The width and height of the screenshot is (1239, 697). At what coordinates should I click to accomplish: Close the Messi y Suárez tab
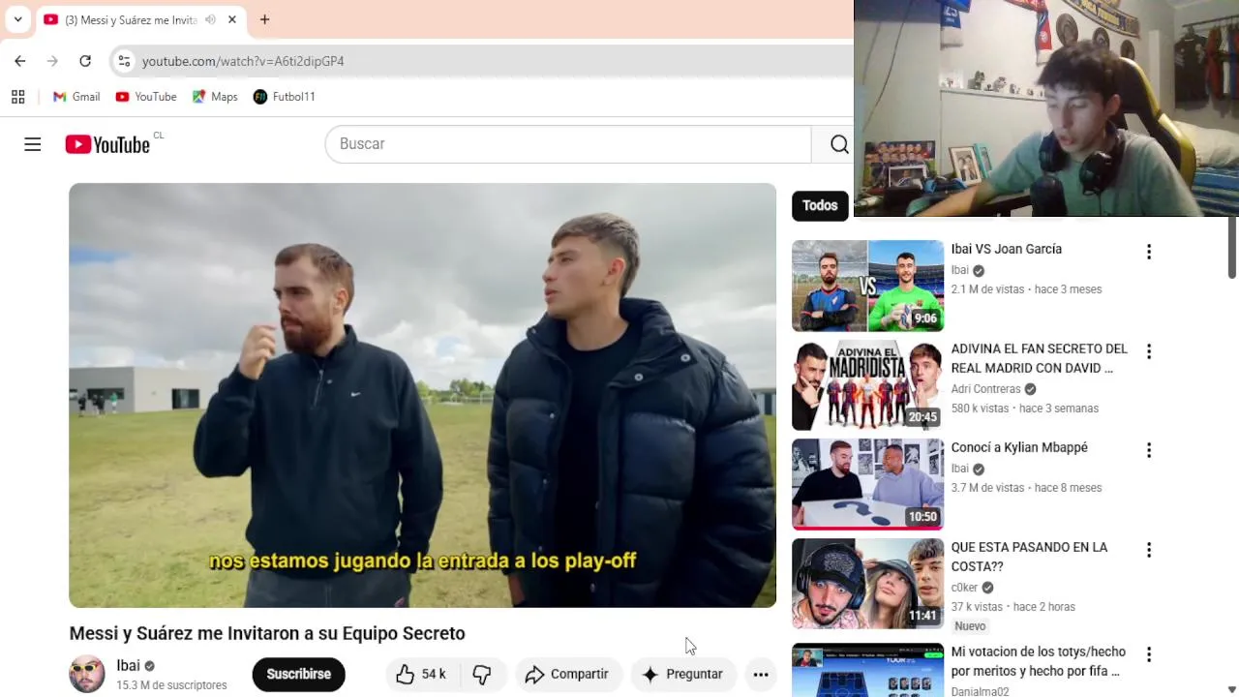(231, 19)
